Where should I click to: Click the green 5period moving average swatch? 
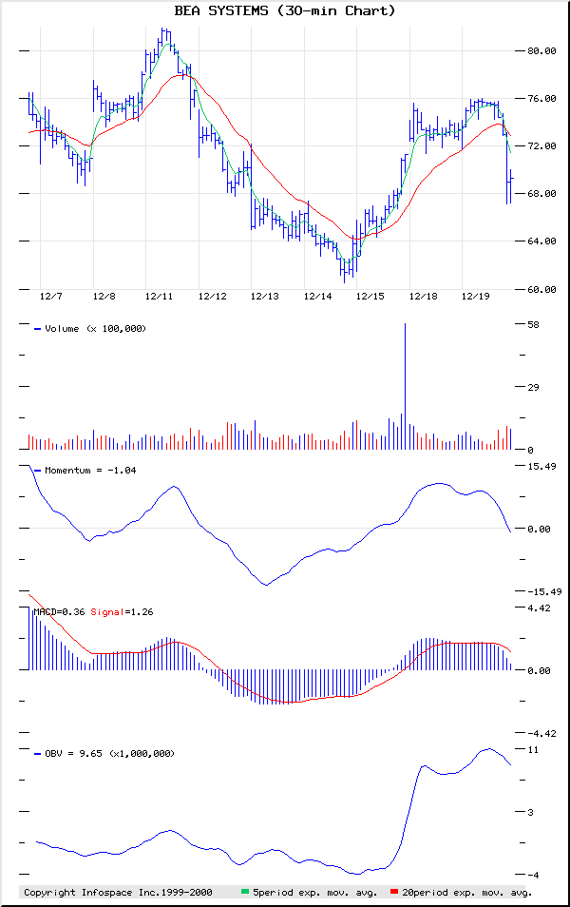(245, 892)
